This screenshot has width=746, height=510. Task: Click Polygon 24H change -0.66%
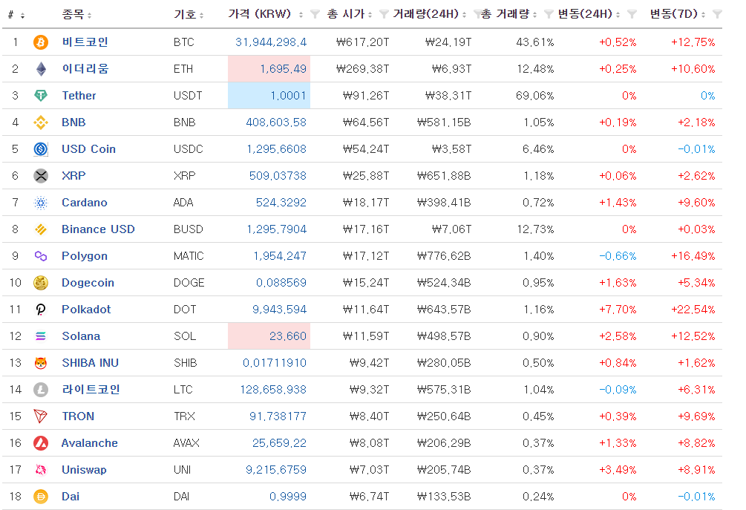(618, 256)
